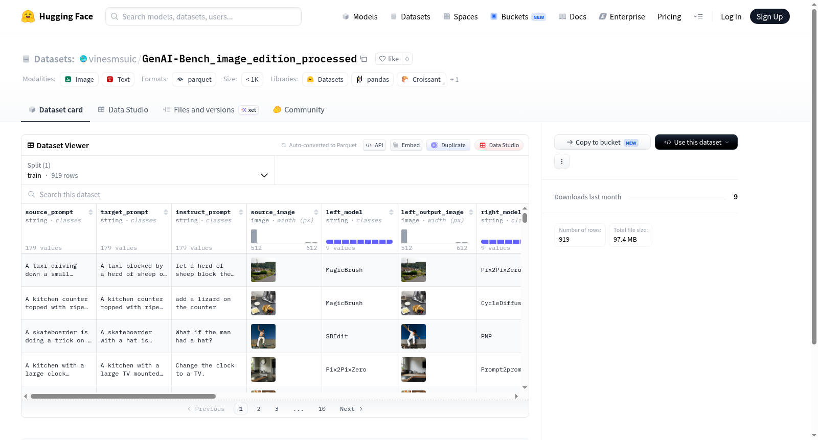Screen dimensions: 818x440
Task: Open the Use this dataset dropdown
Action: click(x=696, y=142)
